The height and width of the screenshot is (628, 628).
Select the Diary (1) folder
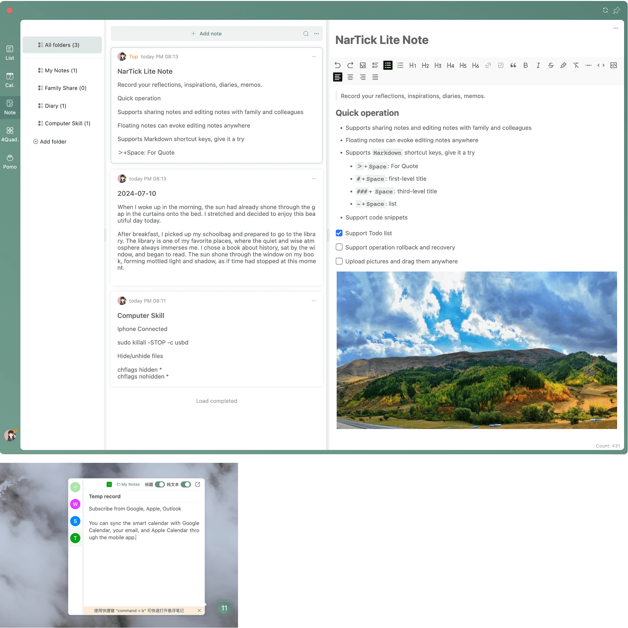(55, 106)
